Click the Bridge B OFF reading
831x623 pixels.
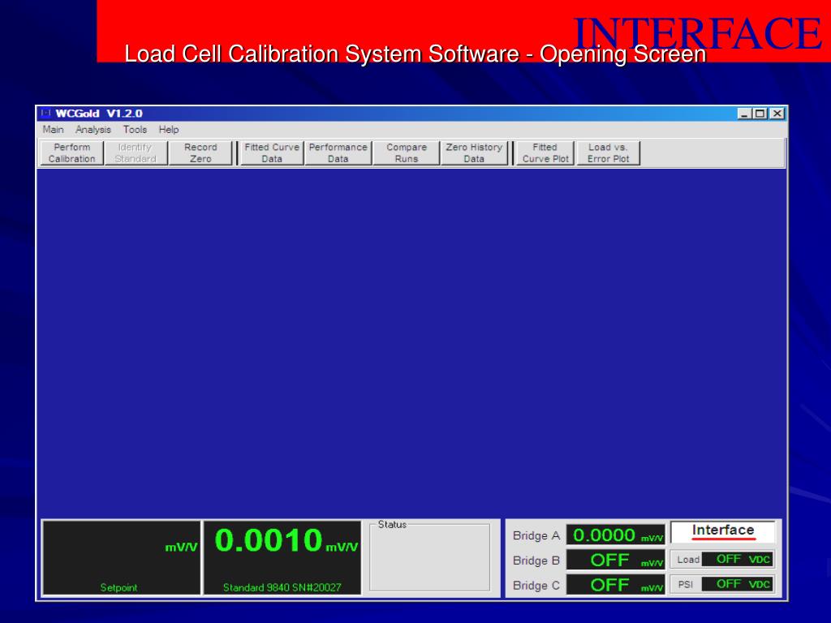click(615, 560)
